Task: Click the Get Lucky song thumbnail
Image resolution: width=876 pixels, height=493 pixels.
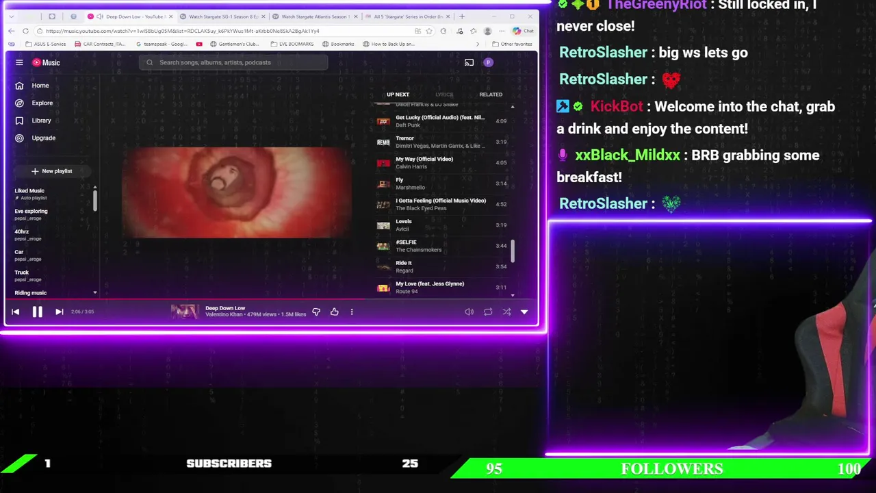Action: coord(383,121)
